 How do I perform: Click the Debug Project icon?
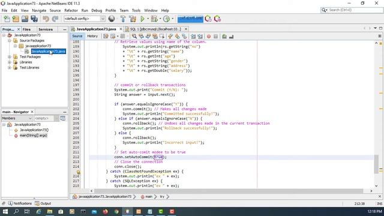[154, 19]
